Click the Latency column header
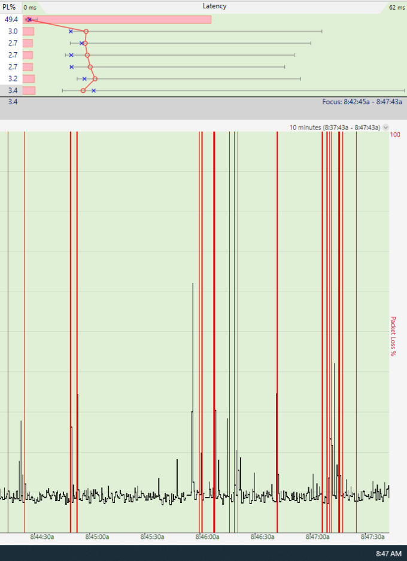This screenshot has height=561, width=407. [214, 6]
